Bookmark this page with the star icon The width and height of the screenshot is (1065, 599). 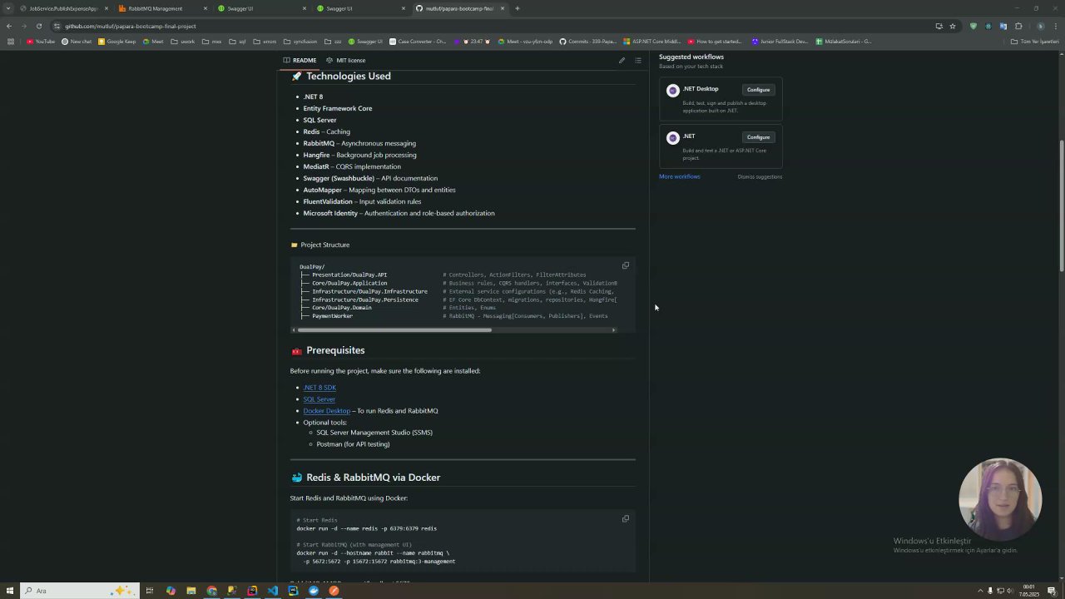pos(953,26)
